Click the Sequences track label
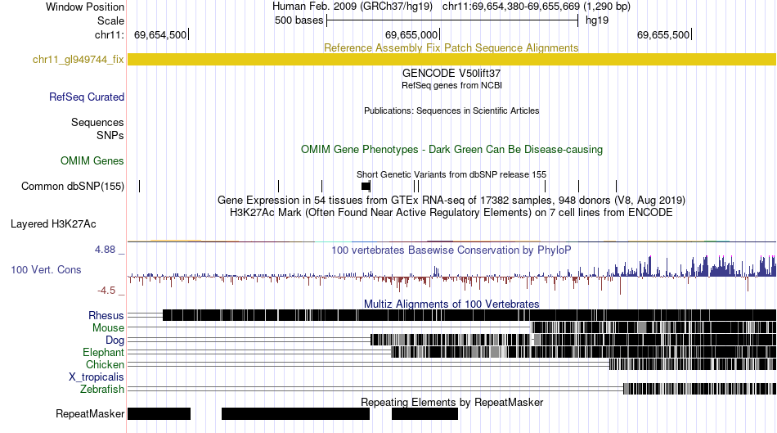777x433 pixels. click(97, 122)
